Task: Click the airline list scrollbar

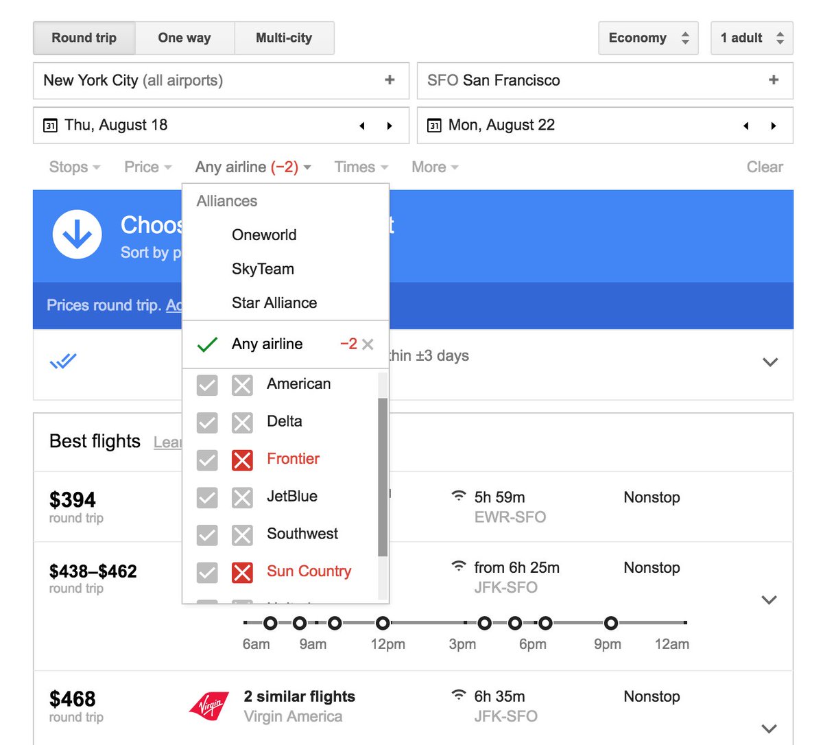Action: pos(383,477)
